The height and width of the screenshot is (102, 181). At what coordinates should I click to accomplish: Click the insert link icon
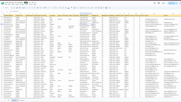(96, 8)
